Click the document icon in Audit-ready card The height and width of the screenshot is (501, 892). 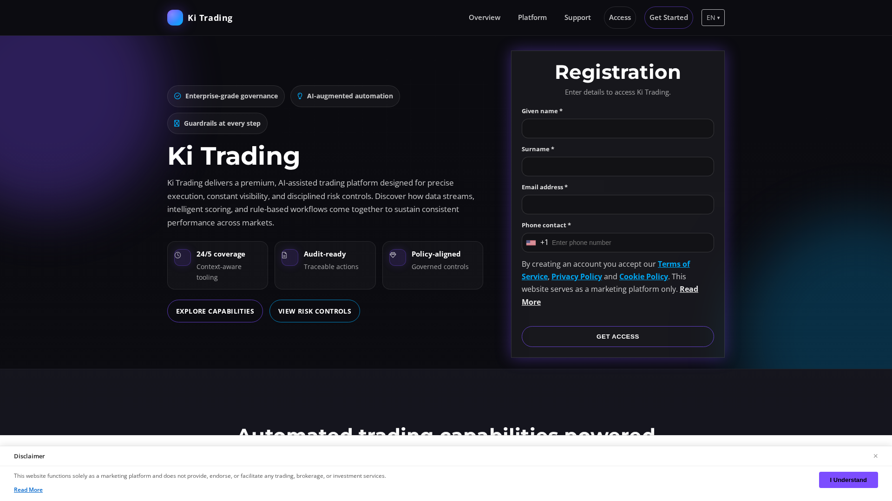pos(284,255)
